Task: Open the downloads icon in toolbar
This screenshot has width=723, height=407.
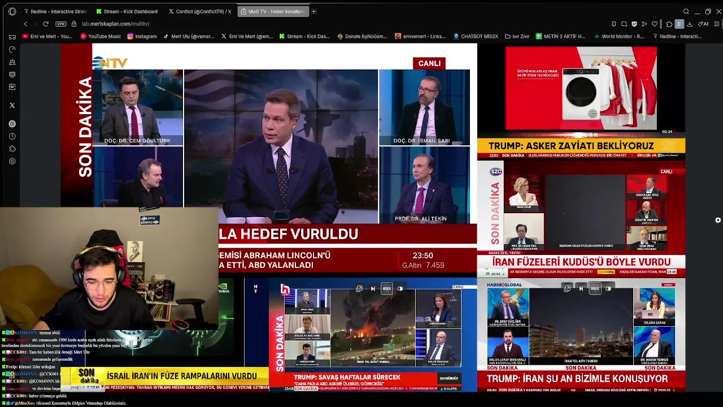Action: [x=690, y=24]
